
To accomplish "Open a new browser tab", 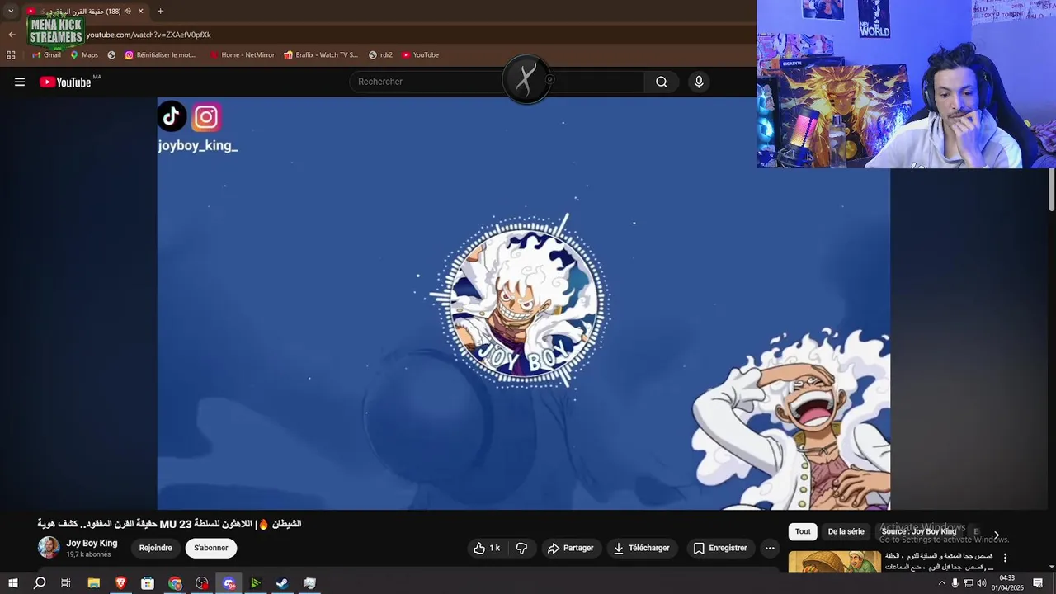I will point(160,11).
